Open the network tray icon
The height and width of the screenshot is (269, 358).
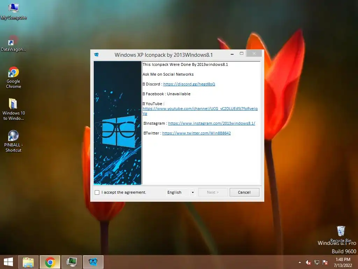click(317, 262)
